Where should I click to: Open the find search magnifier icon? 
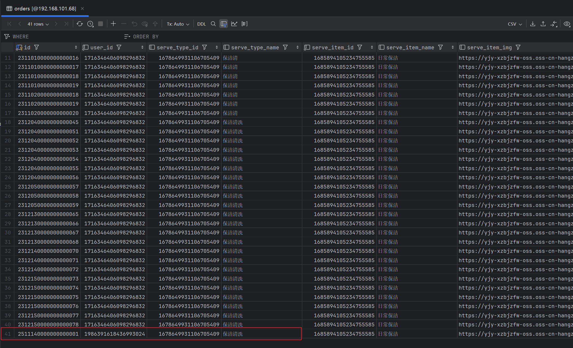coord(213,24)
